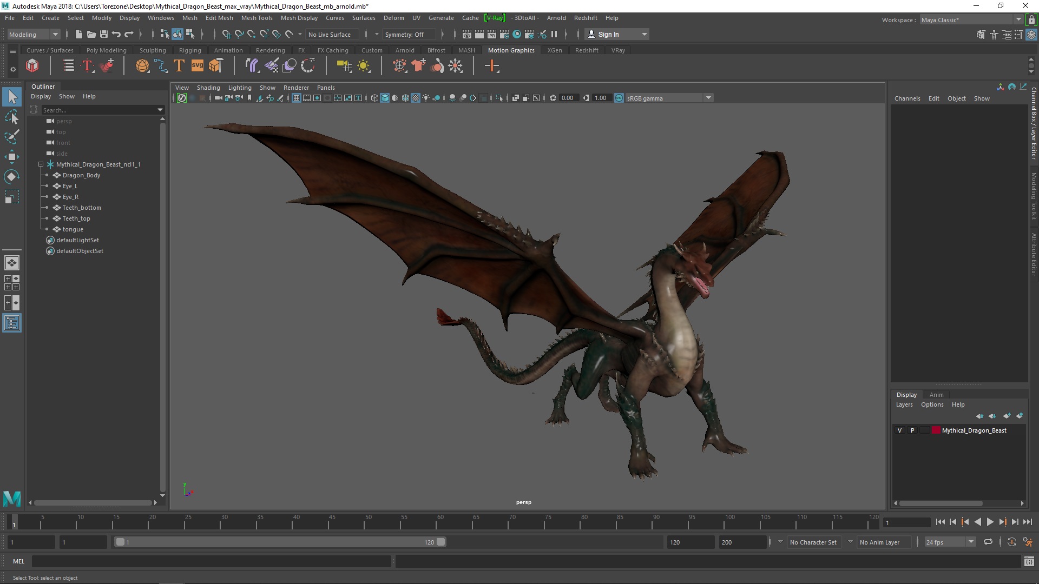Open the viewport Shading menu
This screenshot has height=584, width=1039.
(x=208, y=88)
